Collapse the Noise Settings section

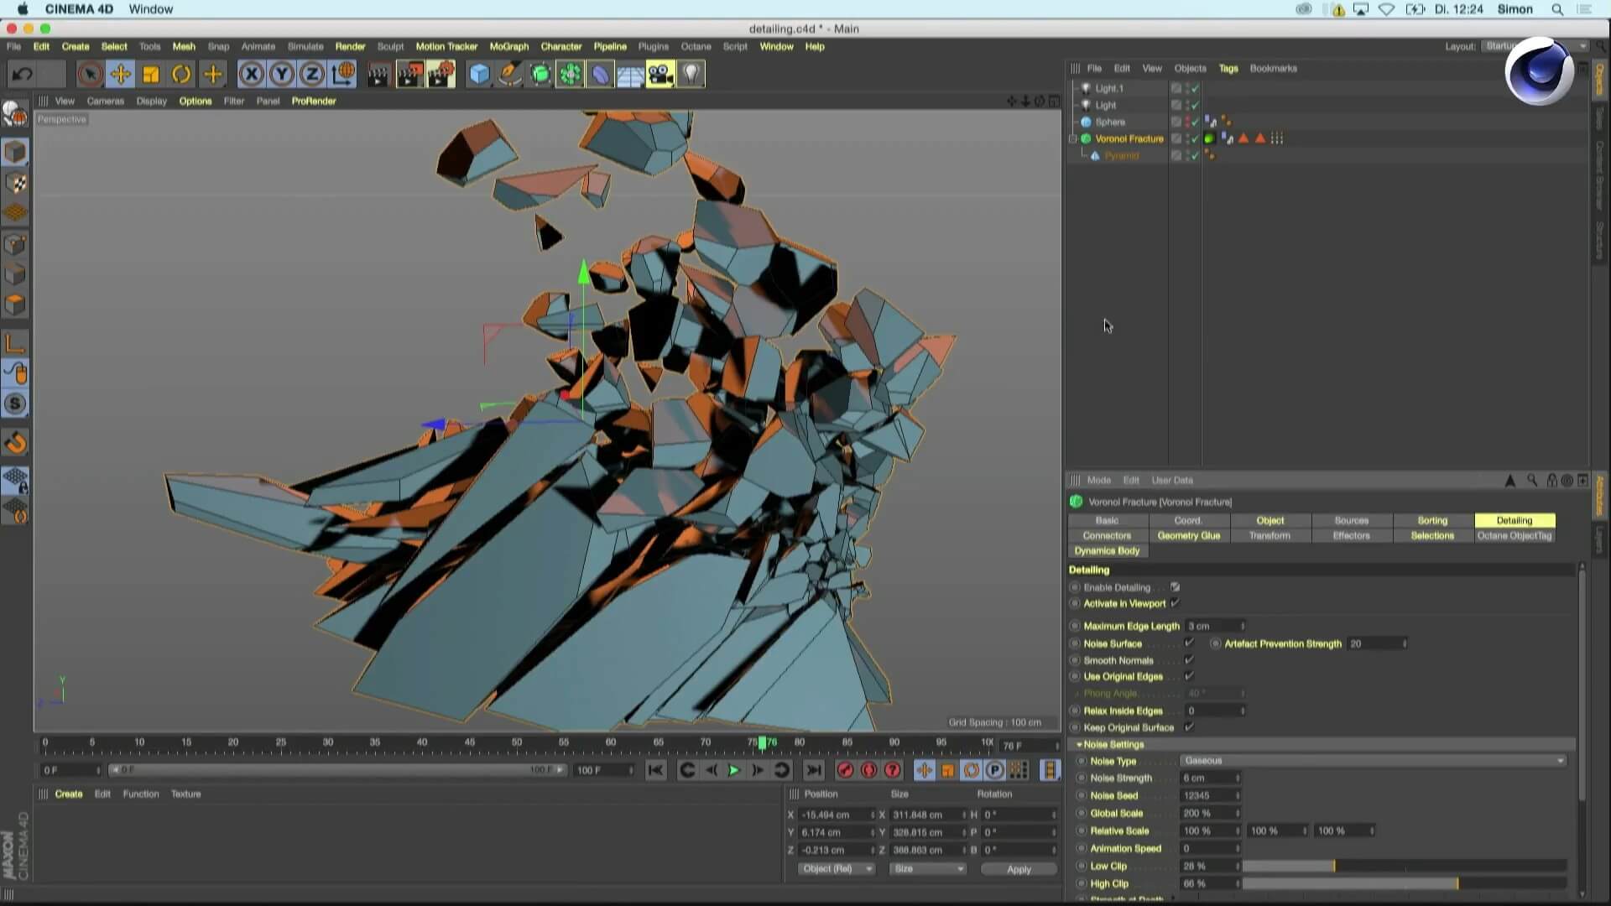pos(1080,745)
